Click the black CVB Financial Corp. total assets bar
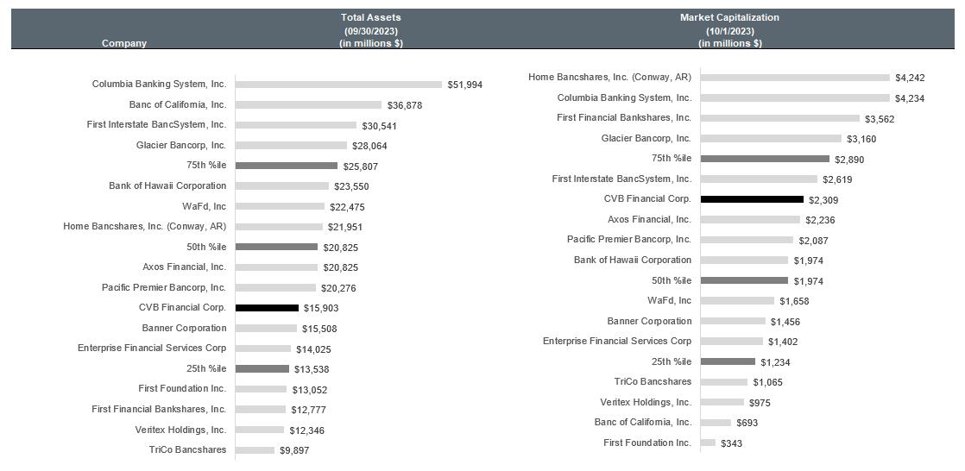The image size is (965, 471). (x=267, y=308)
